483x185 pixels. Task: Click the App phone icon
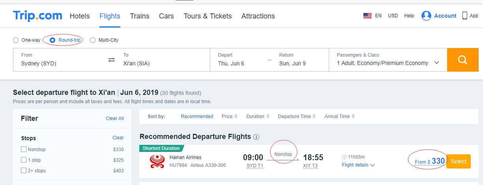pyautogui.click(x=465, y=16)
